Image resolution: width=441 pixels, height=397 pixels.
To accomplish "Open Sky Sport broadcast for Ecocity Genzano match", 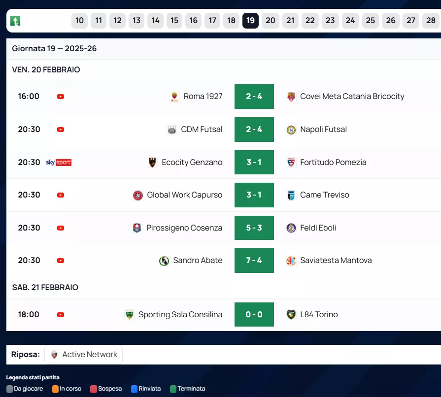I will (x=59, y=163).
